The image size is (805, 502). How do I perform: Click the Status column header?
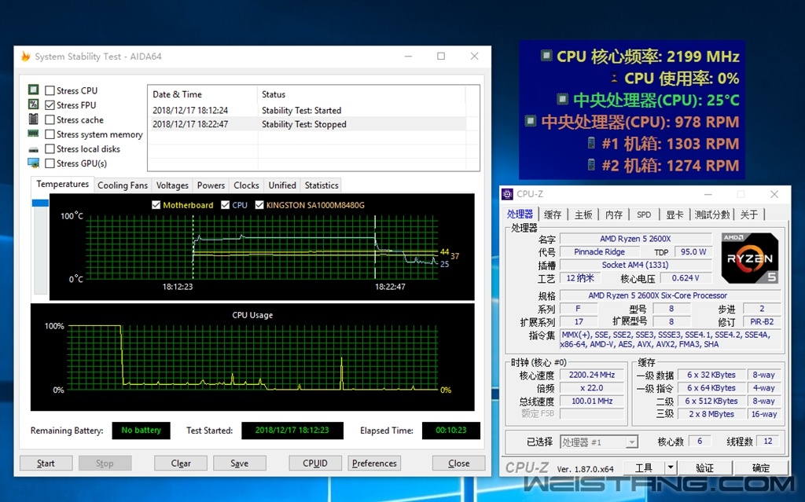coord(362,94)
